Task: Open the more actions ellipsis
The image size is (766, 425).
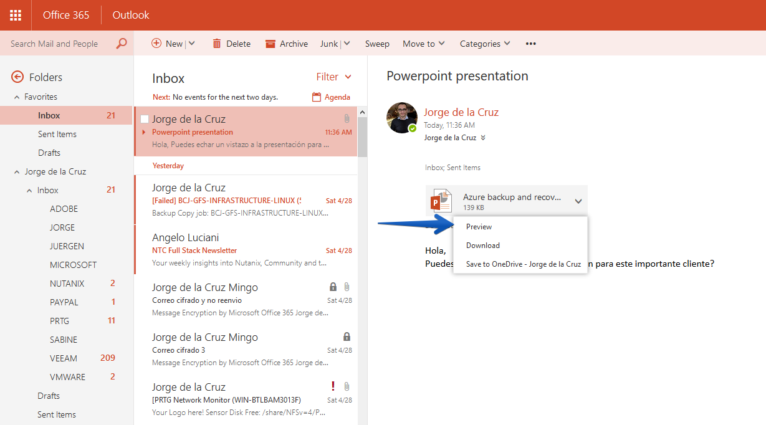Action: [x=531, y=44]
